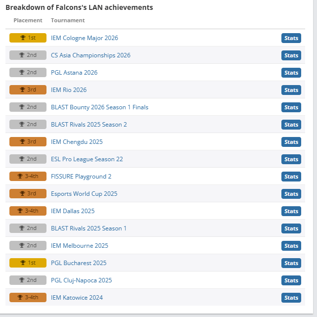Open IEM Melbourne 2025 tournament link

point(80,246)
